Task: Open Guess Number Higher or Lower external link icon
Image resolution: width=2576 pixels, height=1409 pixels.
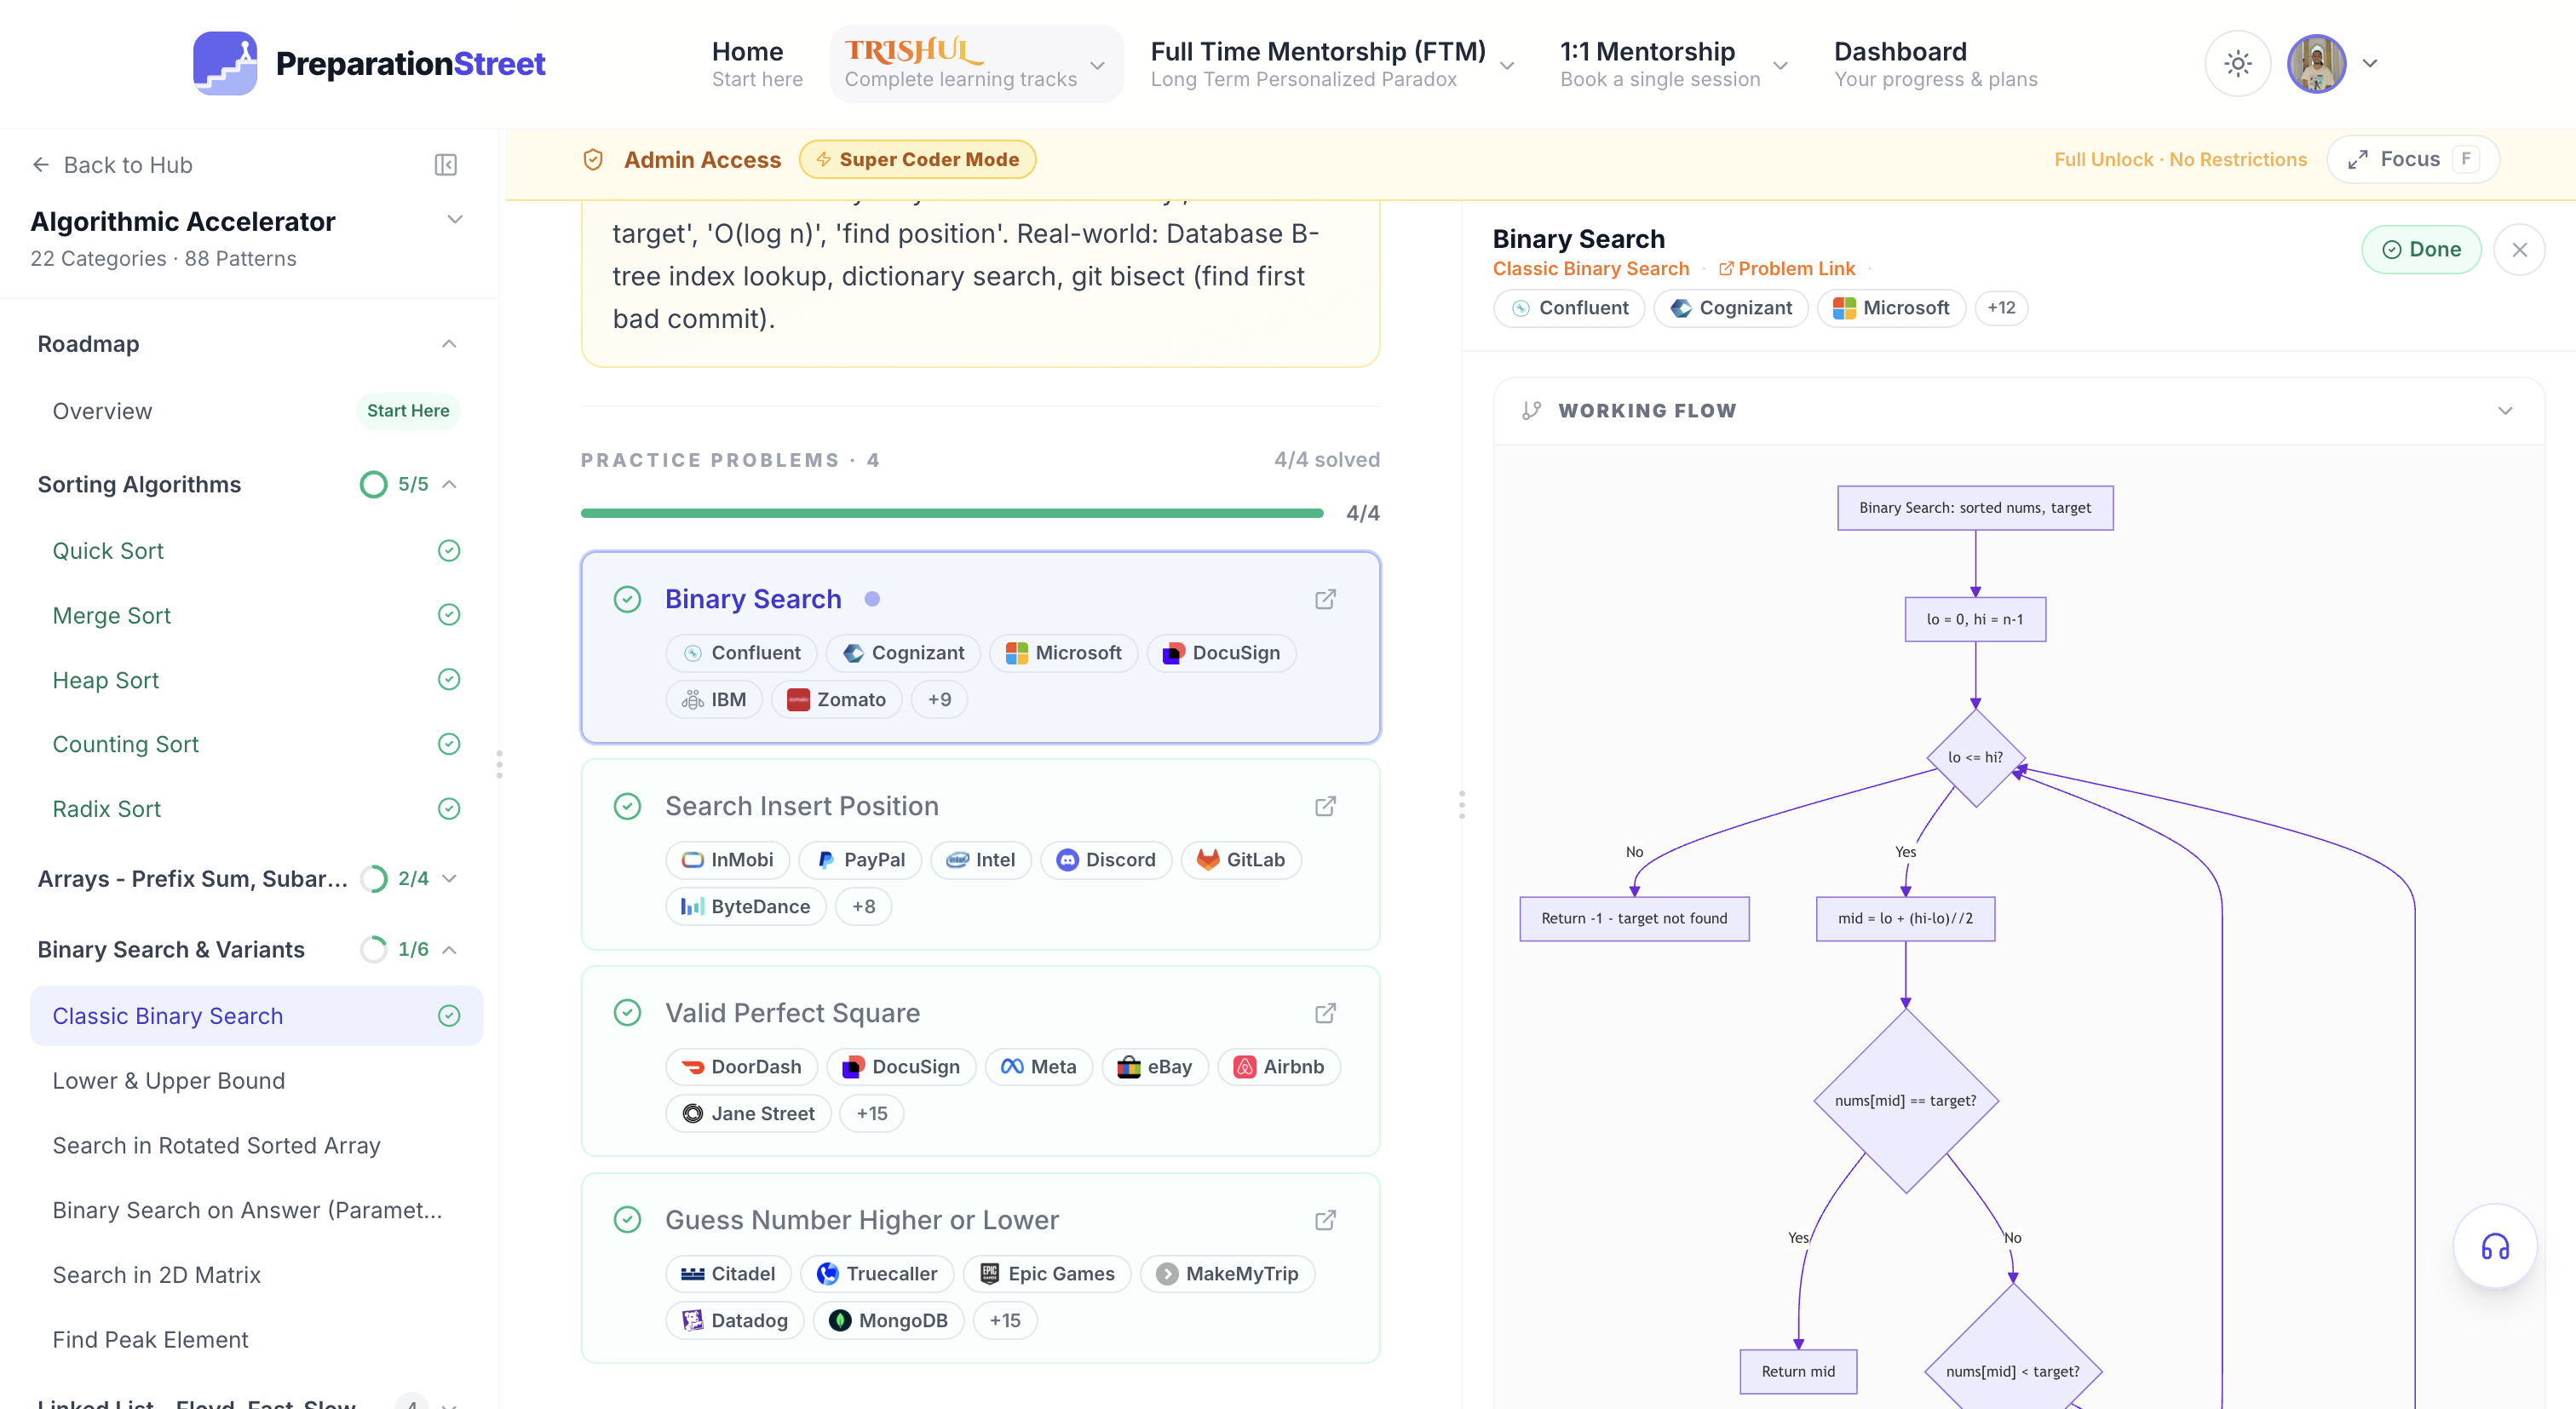Action: tap(1325, 1220)
